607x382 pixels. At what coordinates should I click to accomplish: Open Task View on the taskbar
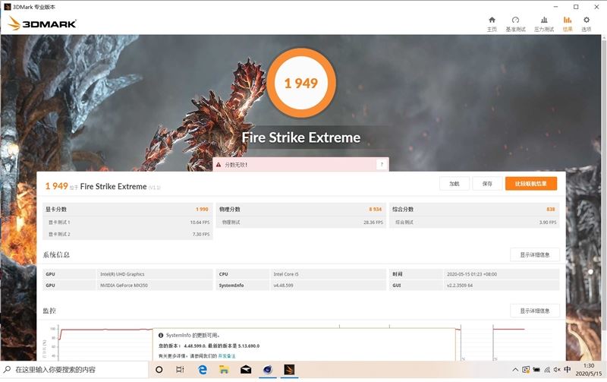pyautogui.click(x=180, y=370)
